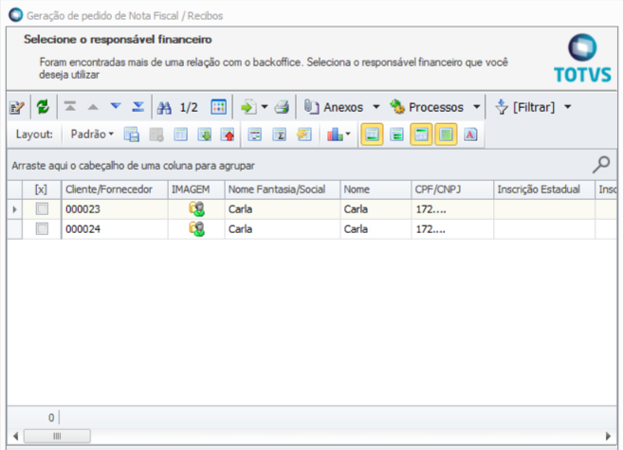
Task: Click the magnifier search icon in group panel
Action: [x=601, y=165]
